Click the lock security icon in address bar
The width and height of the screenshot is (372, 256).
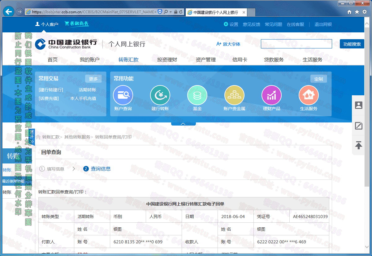coord(175,12)
